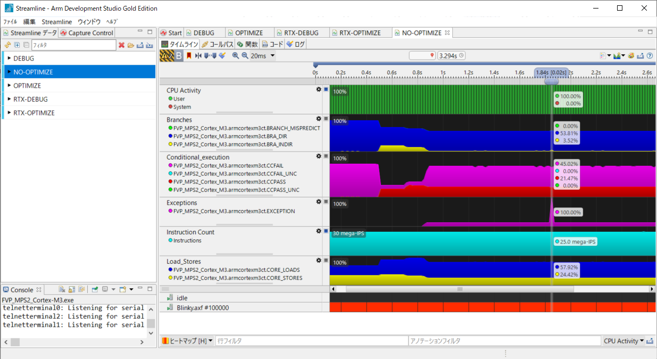Open help with the question mark icon
Viewport: 657px width, 359px height.
pyautogui.click(x=650, y=56)
